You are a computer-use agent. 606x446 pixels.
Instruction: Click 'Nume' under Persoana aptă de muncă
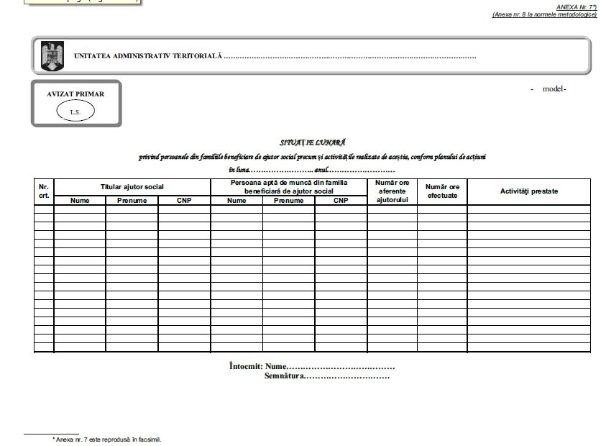(x=237, y=201)
